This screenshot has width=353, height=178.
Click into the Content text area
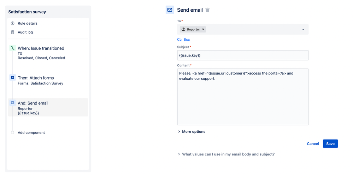pyautogui.click(x=243, y=97)
